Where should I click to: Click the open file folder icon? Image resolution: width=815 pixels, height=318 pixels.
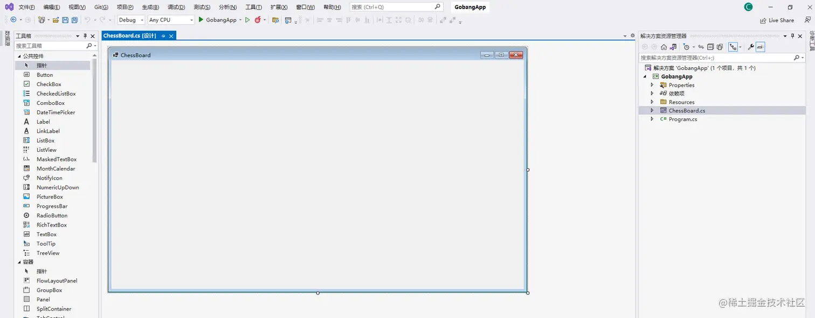(x=56, y=20)
